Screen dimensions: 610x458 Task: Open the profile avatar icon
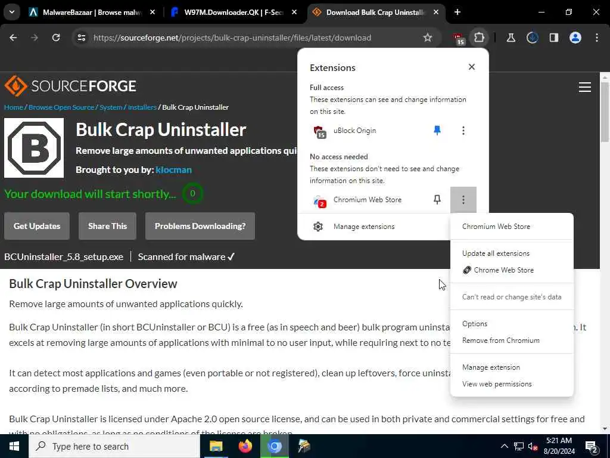pos(575,38)
